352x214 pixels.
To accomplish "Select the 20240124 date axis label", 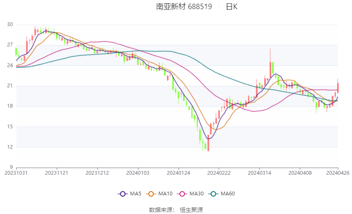I will pyautogui.click(x=178, y=173).
